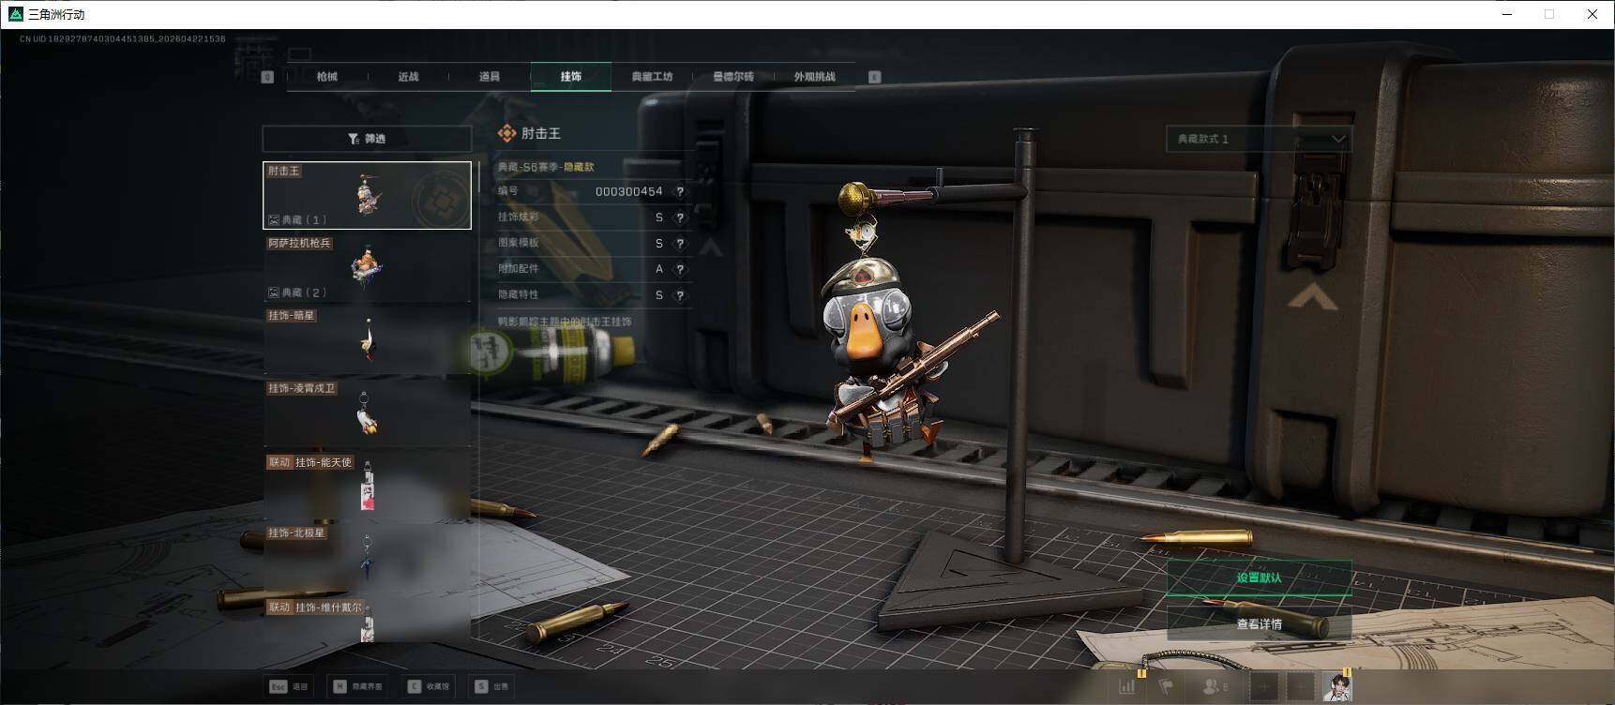This screenshot has height=705, width=1615.
Task: Open the 曼德尔砖 tab
Action: 733,77
